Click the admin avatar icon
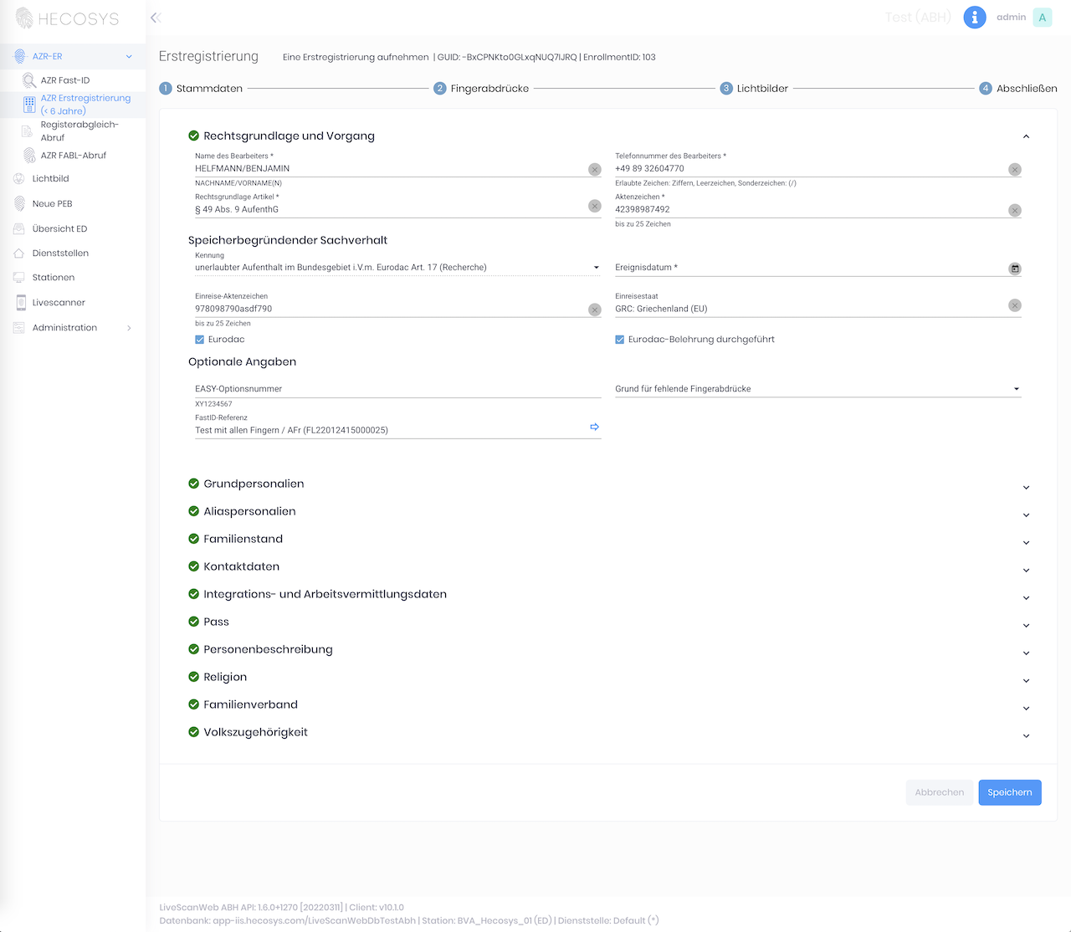 pos(1042,18)
